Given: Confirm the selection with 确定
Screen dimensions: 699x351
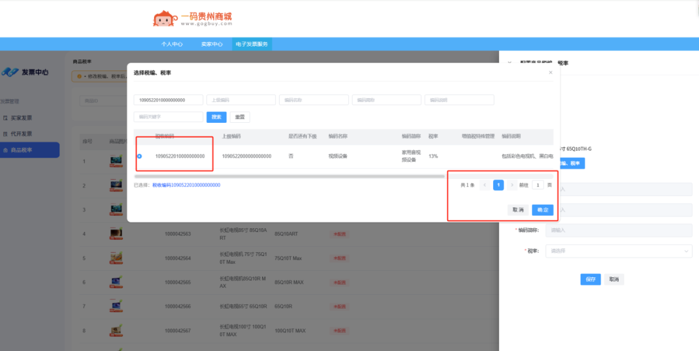Looking at the screenshot, I should click(x=542, y=210).
